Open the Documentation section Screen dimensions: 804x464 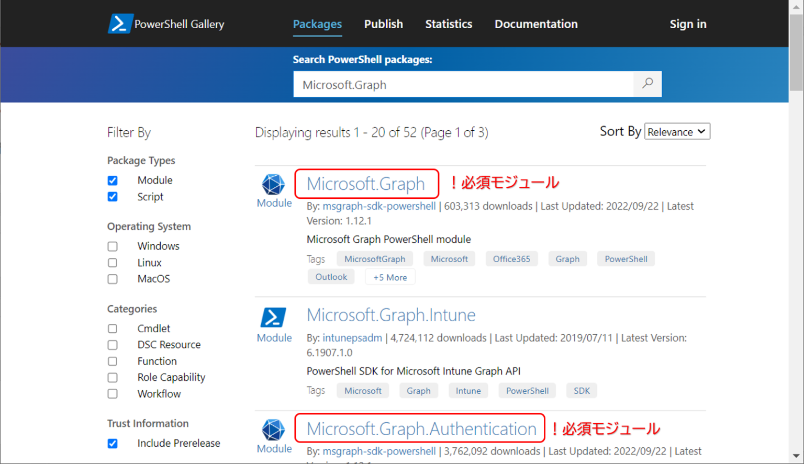535,24
